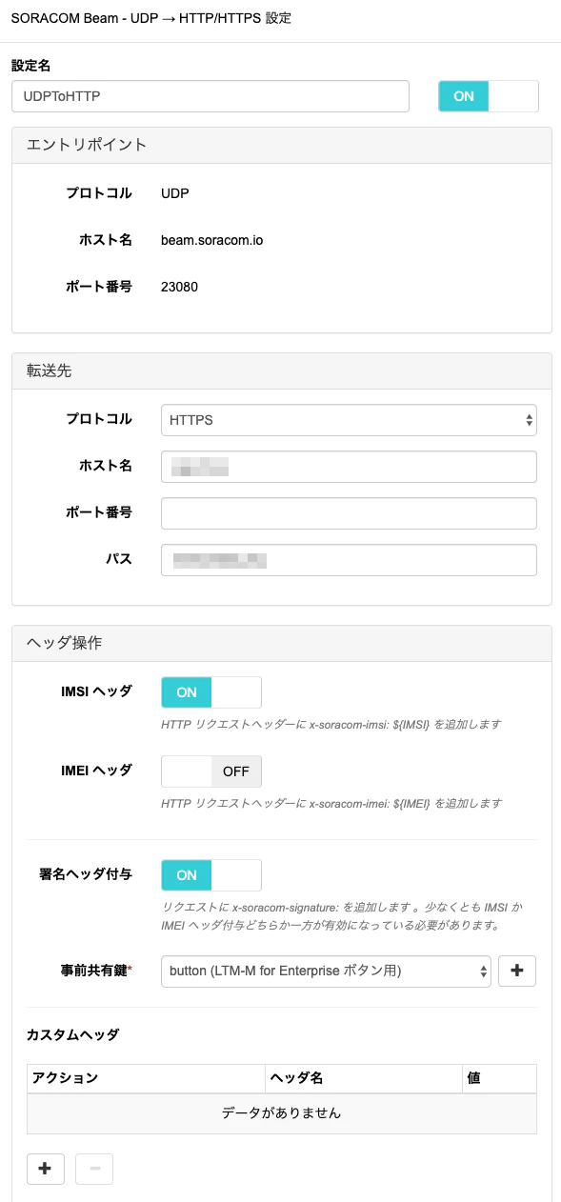Toggle the IMSI ヘッダ switch
Image resolution: width=561 pixels, height=1202 pixels.
(x=211, y=692)
